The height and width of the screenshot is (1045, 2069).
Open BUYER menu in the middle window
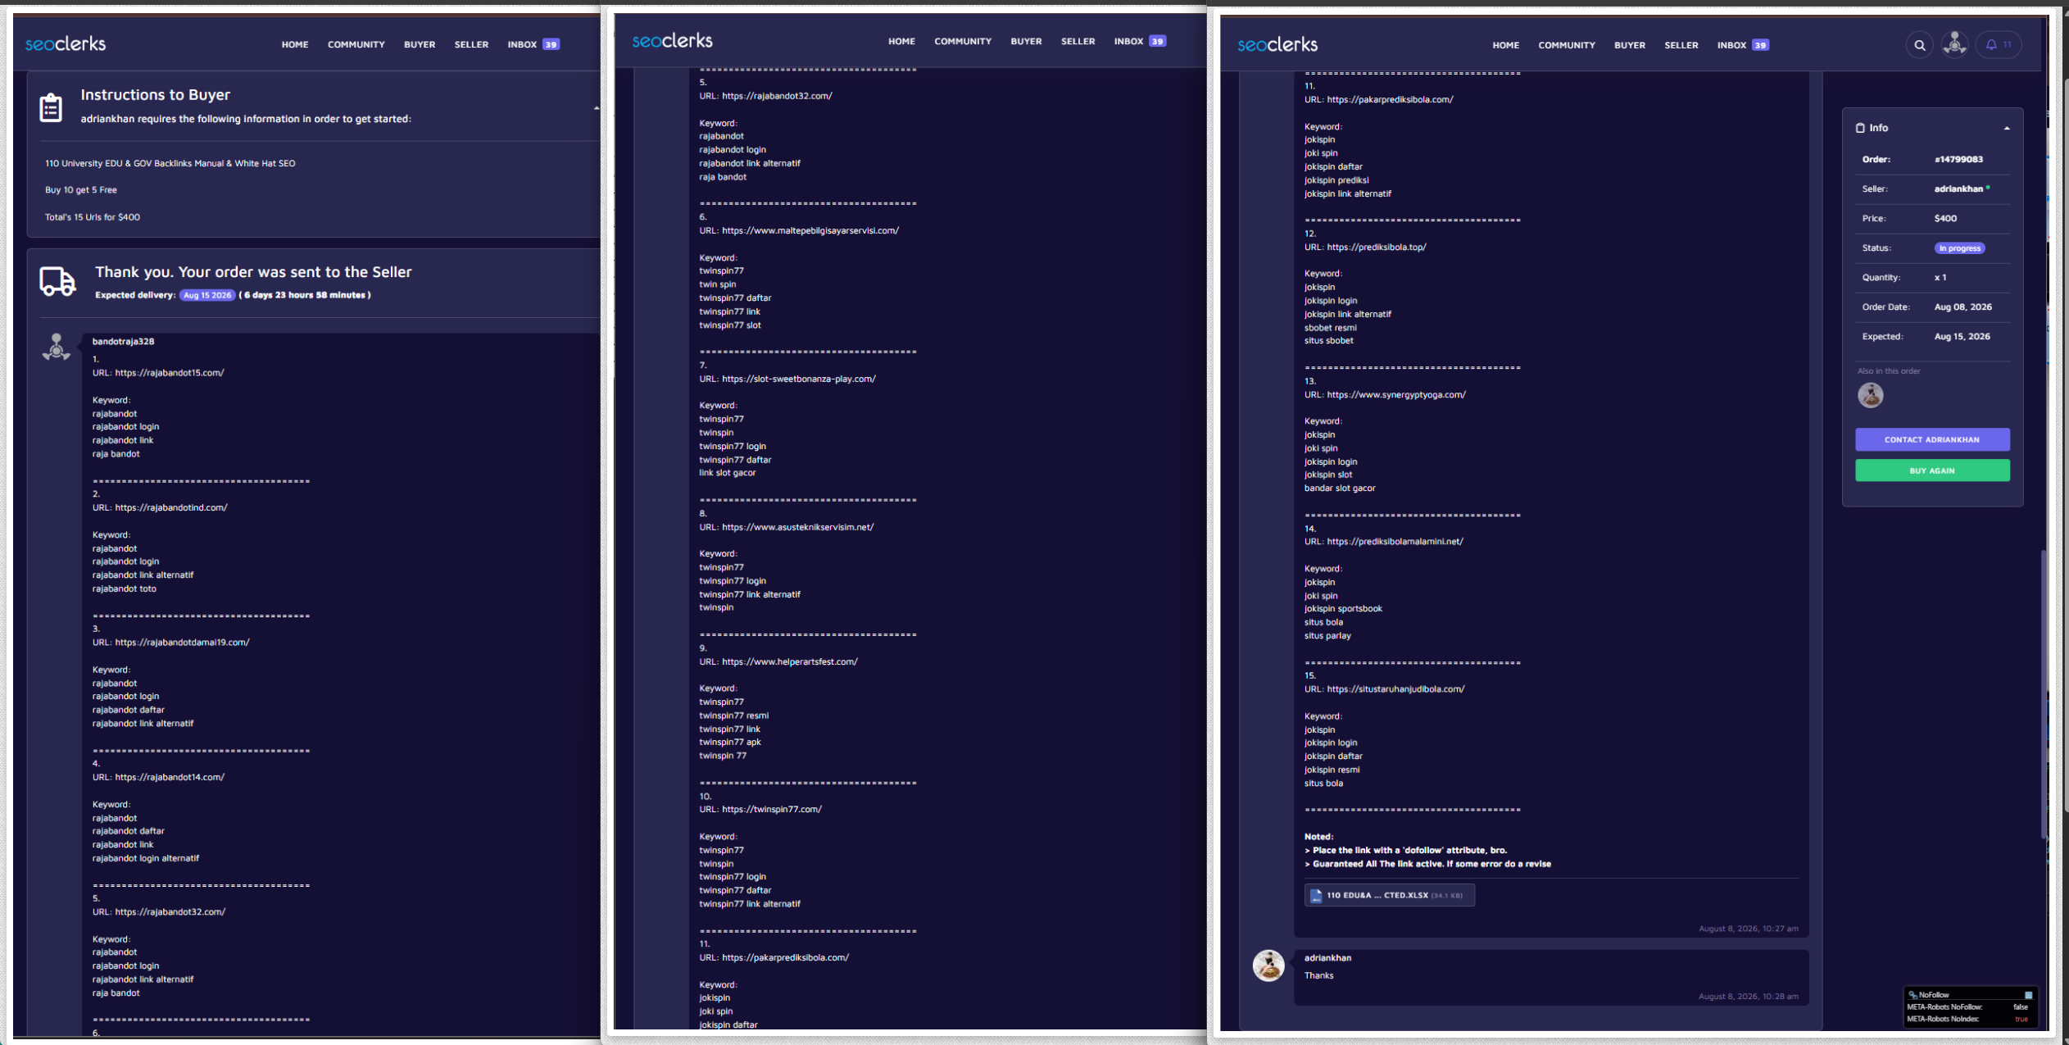(1026, 42)
